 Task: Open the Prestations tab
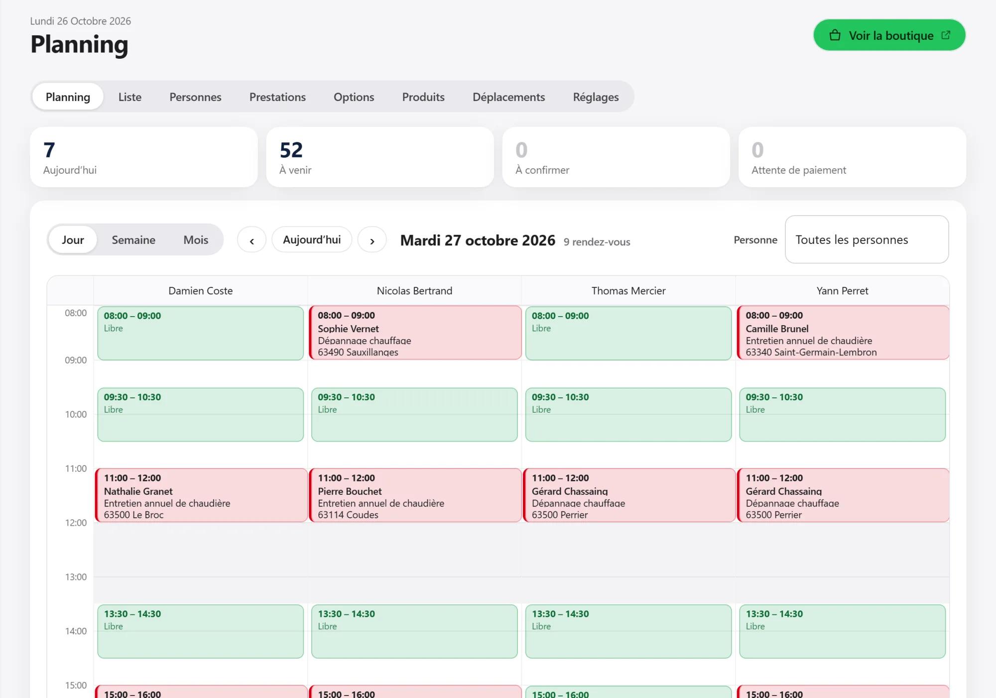pyautogui.click(x=277, y=97)
